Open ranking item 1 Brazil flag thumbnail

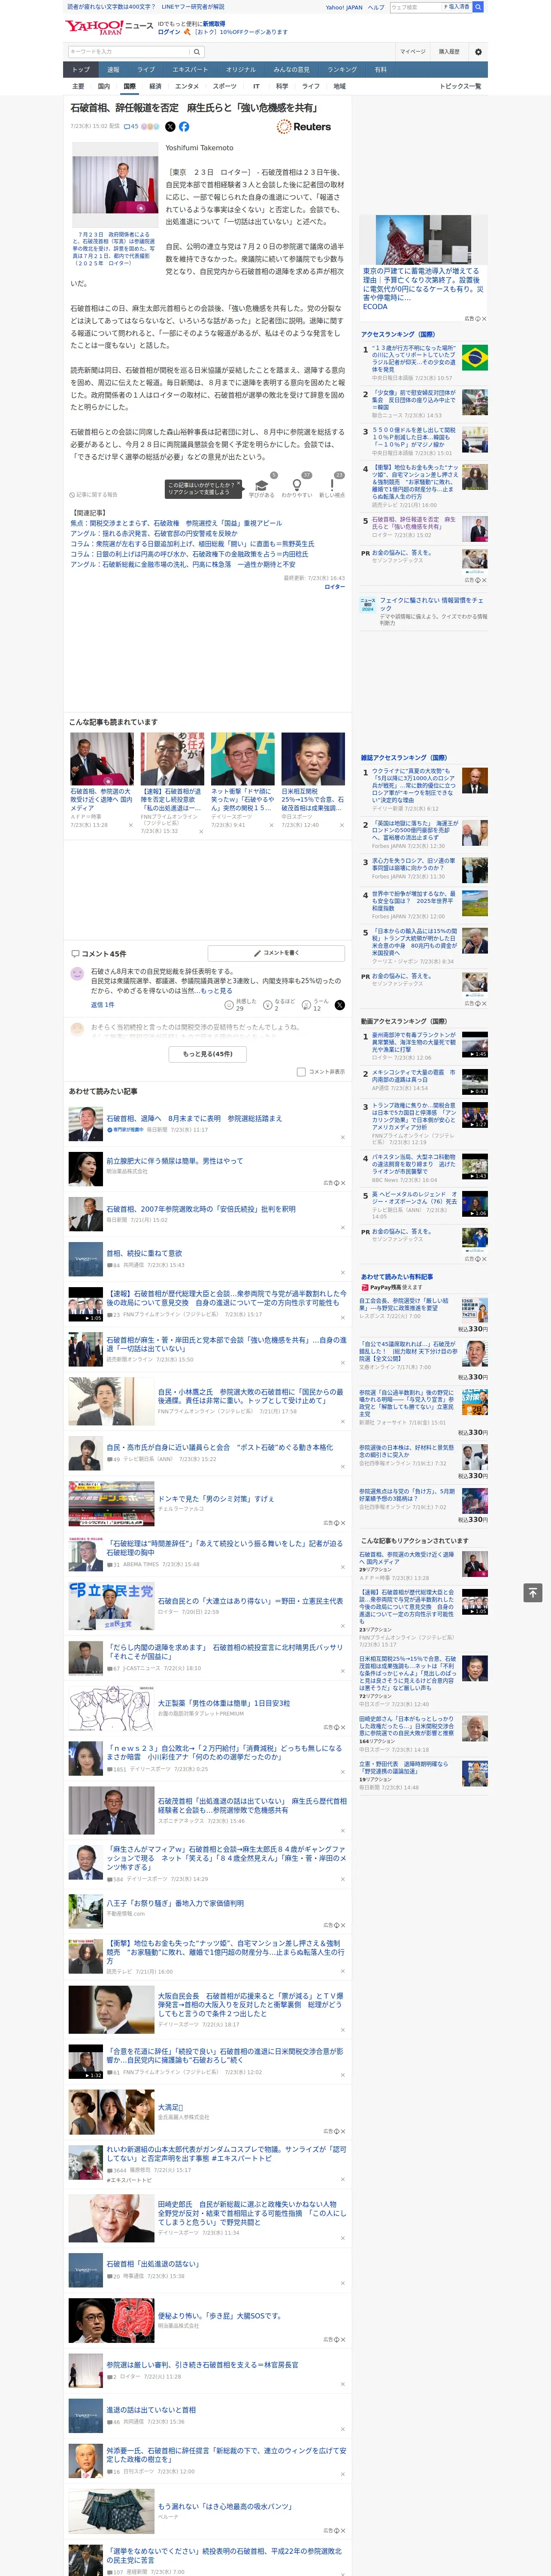point(475,357)
